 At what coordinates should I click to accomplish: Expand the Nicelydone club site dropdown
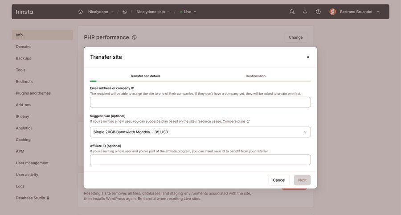153,12
